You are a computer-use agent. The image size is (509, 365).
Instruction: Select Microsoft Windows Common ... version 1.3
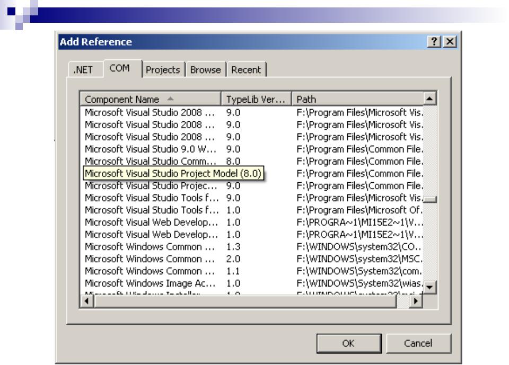click(x=251, y=247)
